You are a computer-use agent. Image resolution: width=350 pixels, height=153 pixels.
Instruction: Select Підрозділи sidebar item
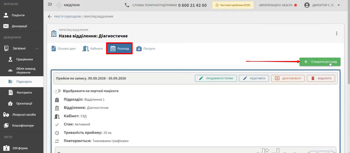tap(22, 81)
